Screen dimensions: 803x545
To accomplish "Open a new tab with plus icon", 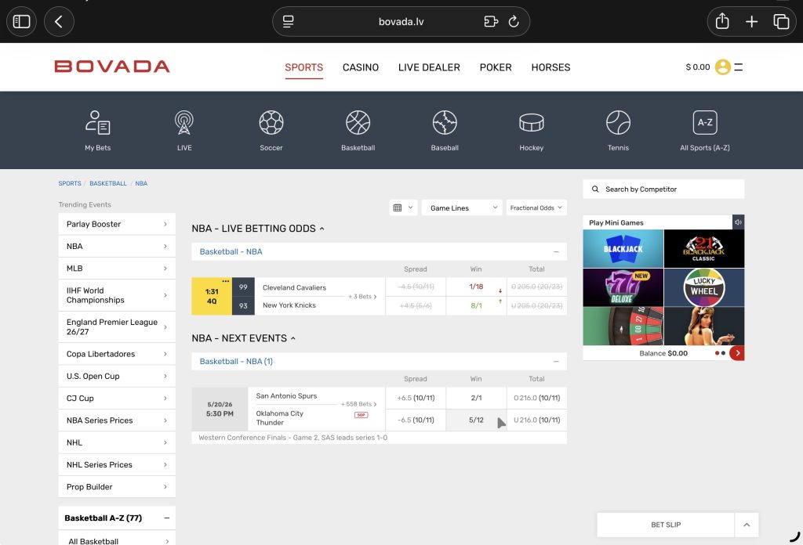I will pos(752,21).
